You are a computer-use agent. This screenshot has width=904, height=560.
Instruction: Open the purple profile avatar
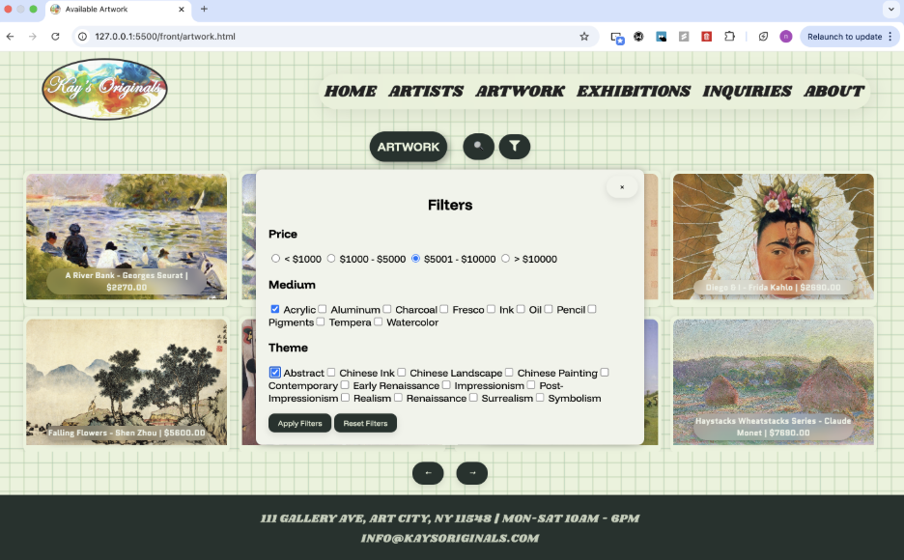tap(786, 37)
